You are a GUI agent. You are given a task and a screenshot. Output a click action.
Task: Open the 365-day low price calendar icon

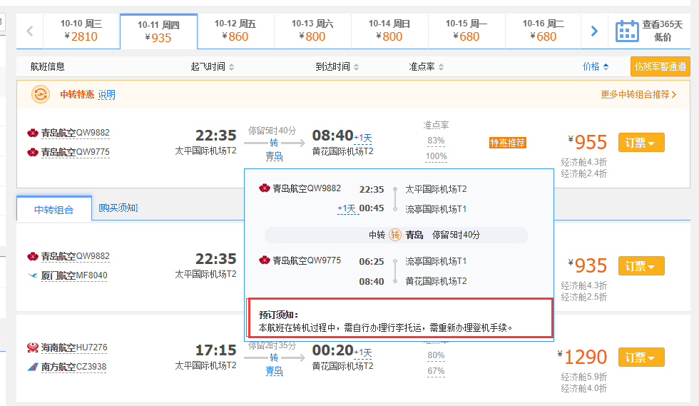627,31
